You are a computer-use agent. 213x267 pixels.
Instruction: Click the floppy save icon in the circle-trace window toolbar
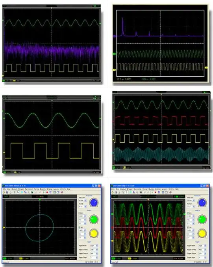(x=7, y=192)
